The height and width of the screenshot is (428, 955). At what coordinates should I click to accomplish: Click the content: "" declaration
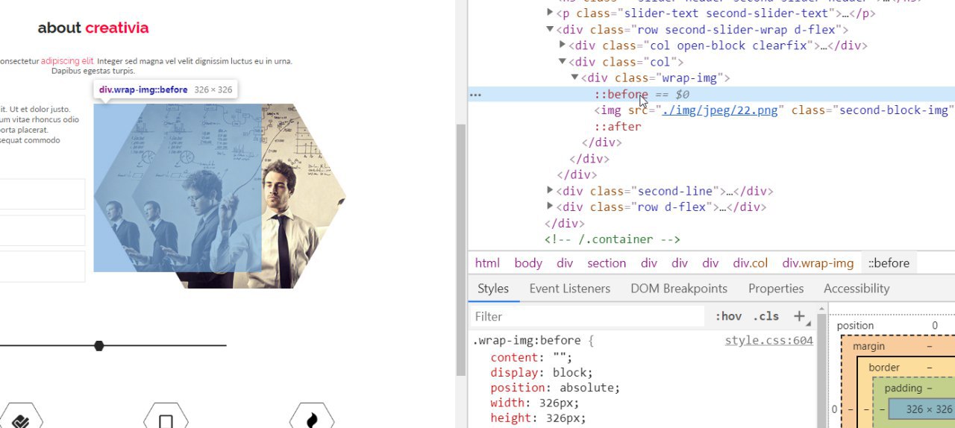[x=531, y=357]
